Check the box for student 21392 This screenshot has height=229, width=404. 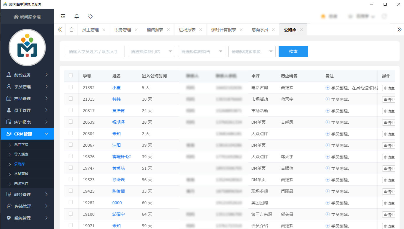(x=71, y=87)
